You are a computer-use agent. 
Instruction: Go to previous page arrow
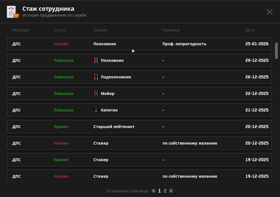pyautogui.click(x=153, y=191)
